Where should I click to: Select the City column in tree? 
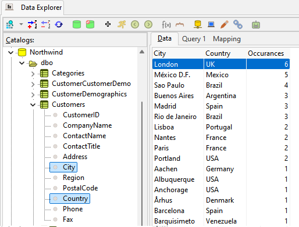point(63,167)
